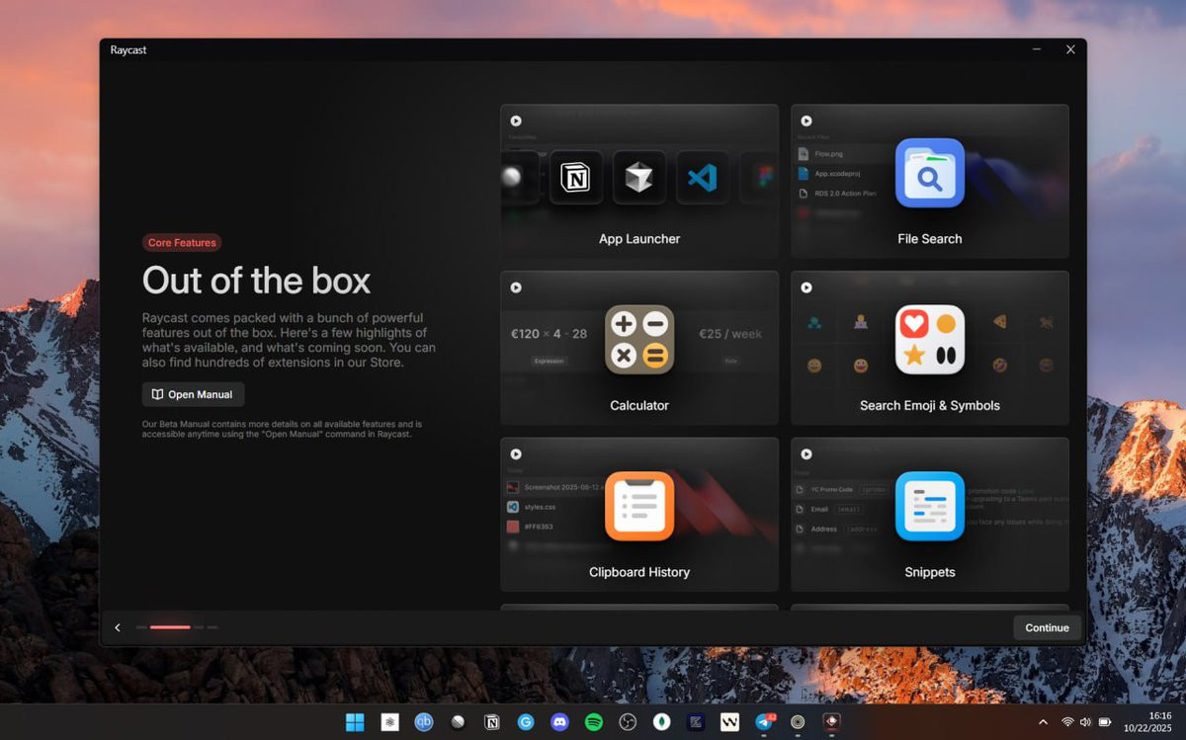Play the File Search preview video
The image size is (1186, 740).
[806, 121]
